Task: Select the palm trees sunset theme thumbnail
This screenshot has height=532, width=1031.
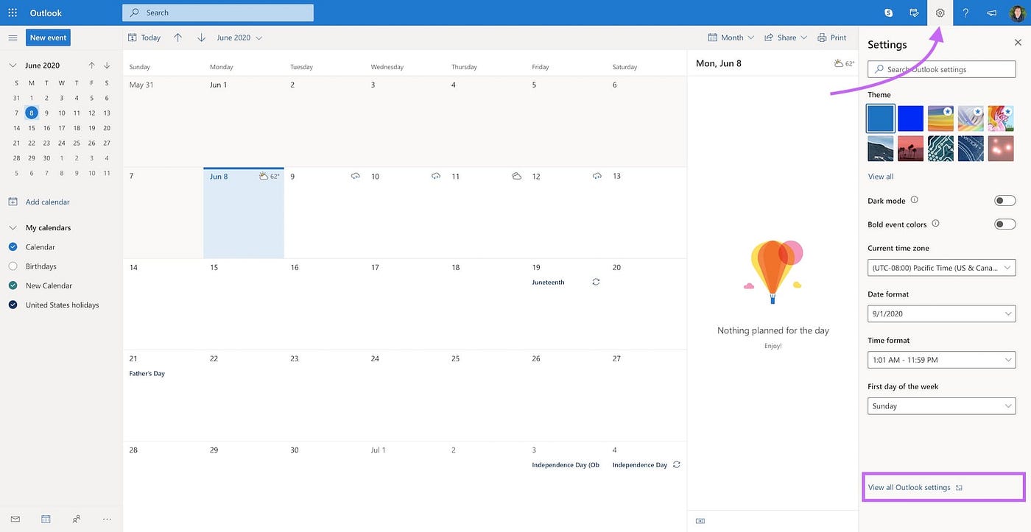Action: [911, 148]
